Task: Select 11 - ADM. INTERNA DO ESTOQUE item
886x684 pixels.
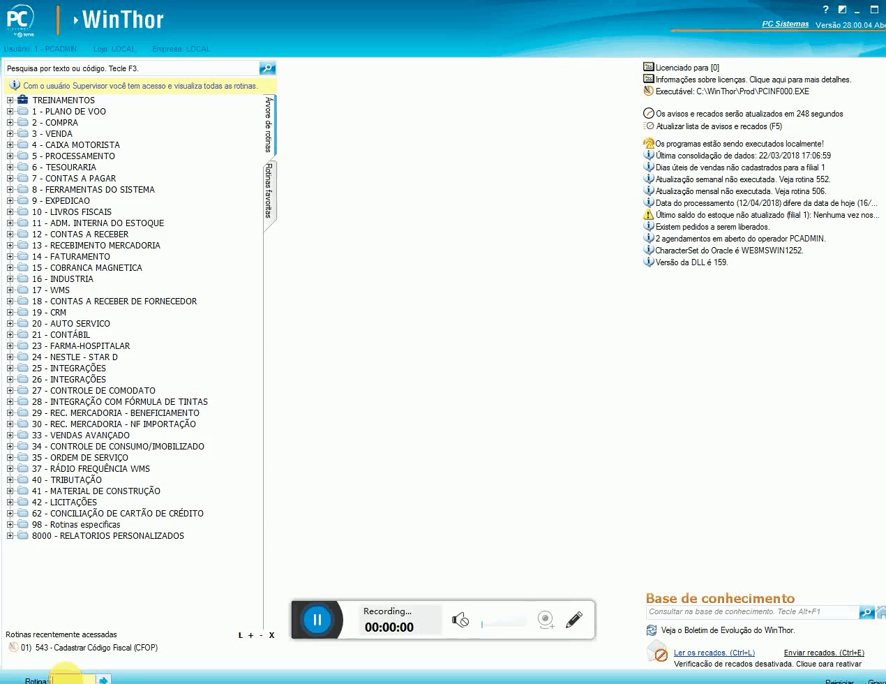Action: [x=98, y=223]
